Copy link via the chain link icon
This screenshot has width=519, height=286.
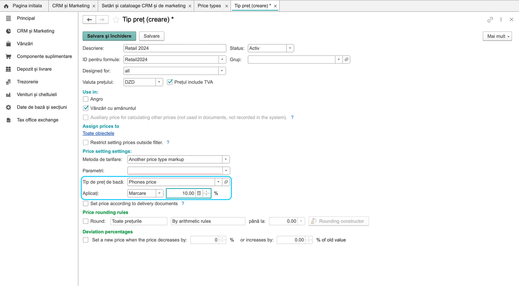tap(490, 19)
